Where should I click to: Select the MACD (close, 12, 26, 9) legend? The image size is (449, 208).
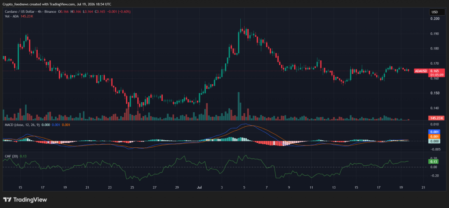(22, 125)
